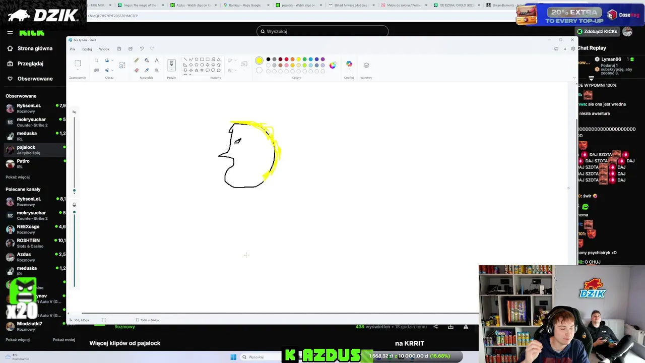Image resolution: width=645 pixels, height=363 pixels.
Task: Click 'Pokaż mniej' at sidebar bottom
Action: (x=64, y=340)
